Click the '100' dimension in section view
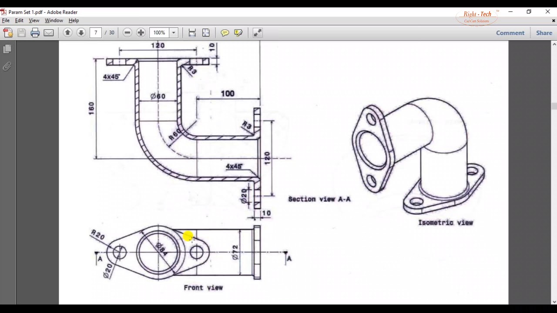Screen dimensions: 557x313 point(228,93)
